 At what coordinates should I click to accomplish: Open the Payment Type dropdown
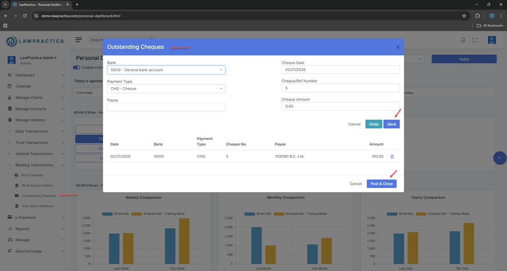click(x=166, y=88)
